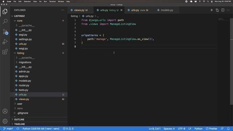Expand the TIMELINE section
The width and height of the screenshot is (233, 131).
coord(39,124)
